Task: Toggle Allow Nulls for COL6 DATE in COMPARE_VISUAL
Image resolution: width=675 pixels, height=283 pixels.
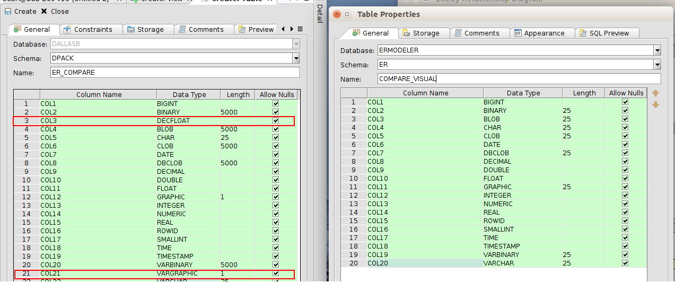Action: tap(625, 144)
